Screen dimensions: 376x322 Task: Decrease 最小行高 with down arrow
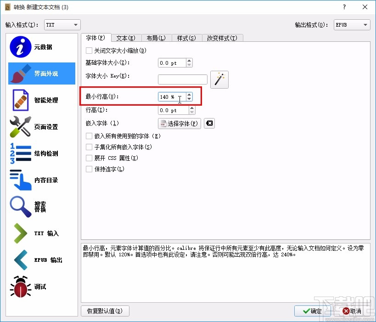coord(189,99)
